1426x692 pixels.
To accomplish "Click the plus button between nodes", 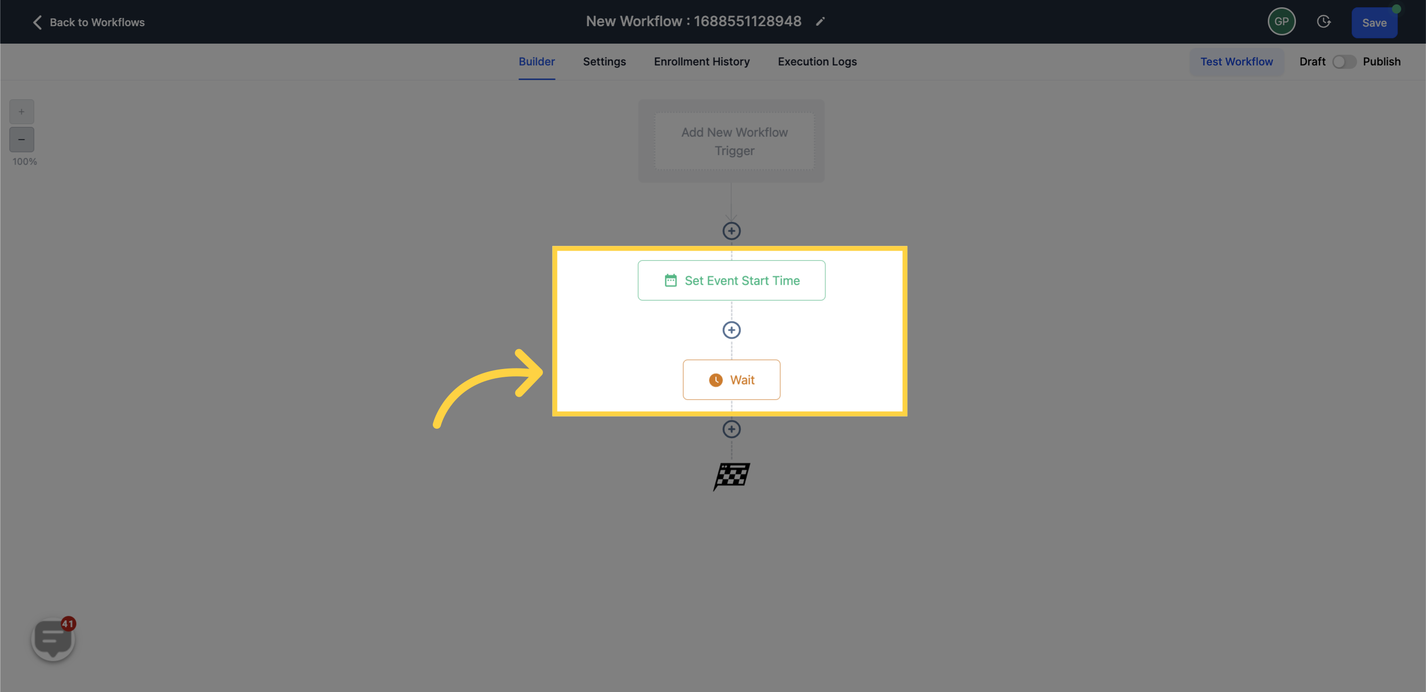I will click(x=732, y=330).
